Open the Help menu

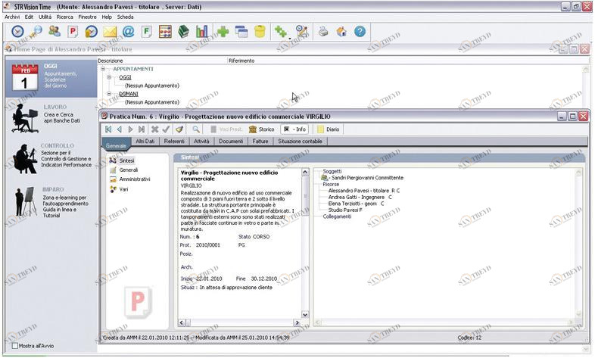click(107, 17)
